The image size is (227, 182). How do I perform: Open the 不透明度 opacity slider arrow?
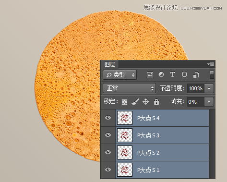click(209, 88)
